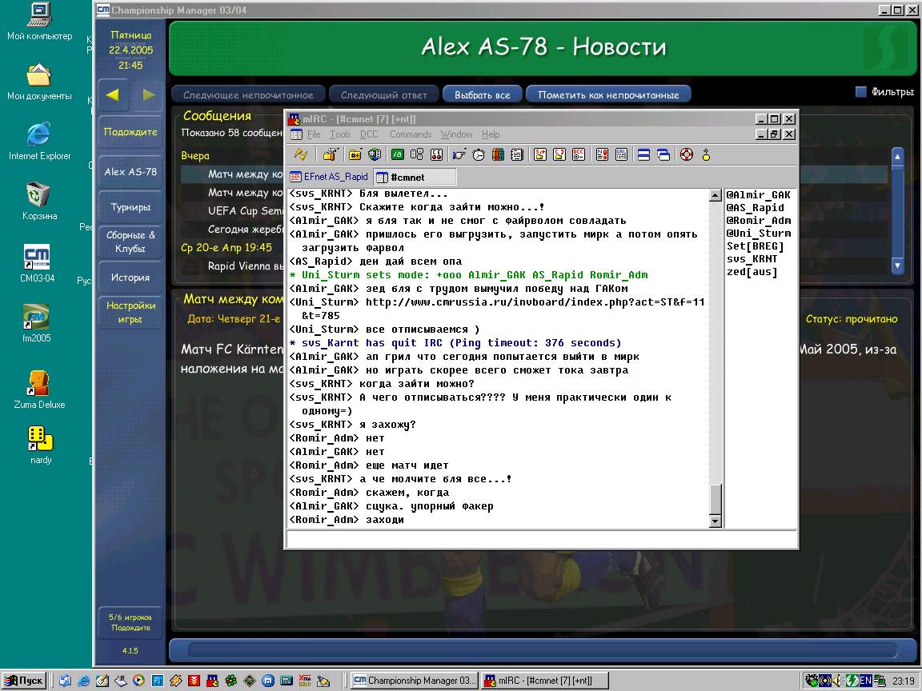This screenshot has height=691, width=922.
Task: Open mIRC Options via the hammer icon
Action: pos(329,154)
